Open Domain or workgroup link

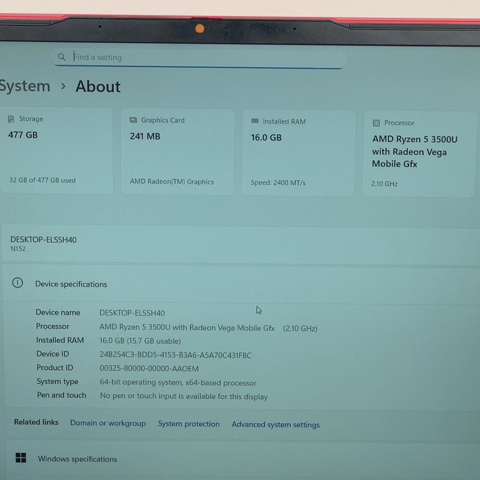(108, 423)
